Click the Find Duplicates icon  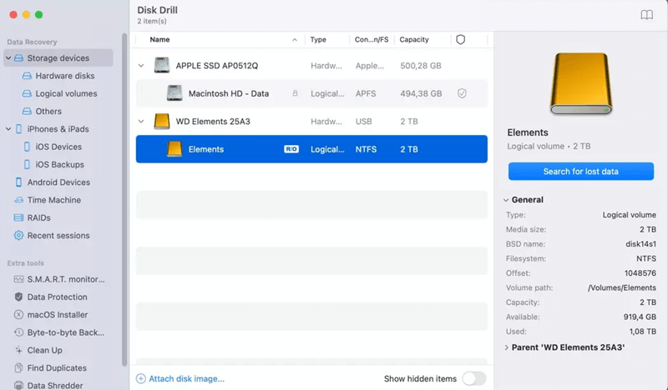(18, 367)
